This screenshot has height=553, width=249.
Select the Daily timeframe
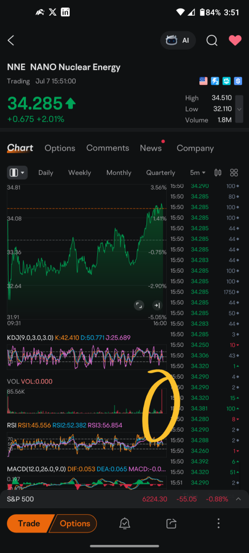(46, 173)
